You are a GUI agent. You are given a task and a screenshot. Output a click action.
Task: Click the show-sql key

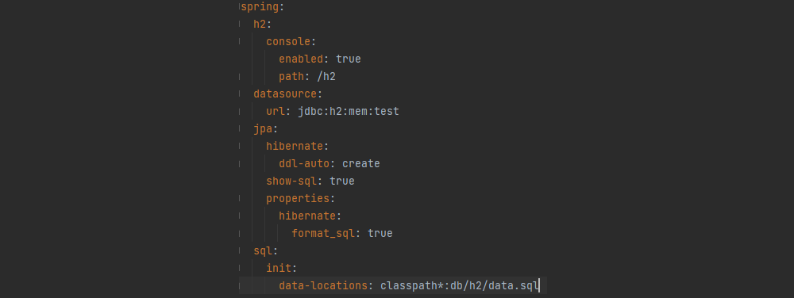click(x=291, y=181)
